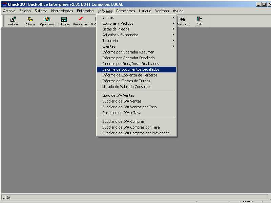Open the Enterprise menu
The width and height of the screenshot is (271, 203).
click(85, 11)
